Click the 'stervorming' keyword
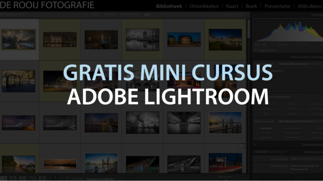 point(293,138)
